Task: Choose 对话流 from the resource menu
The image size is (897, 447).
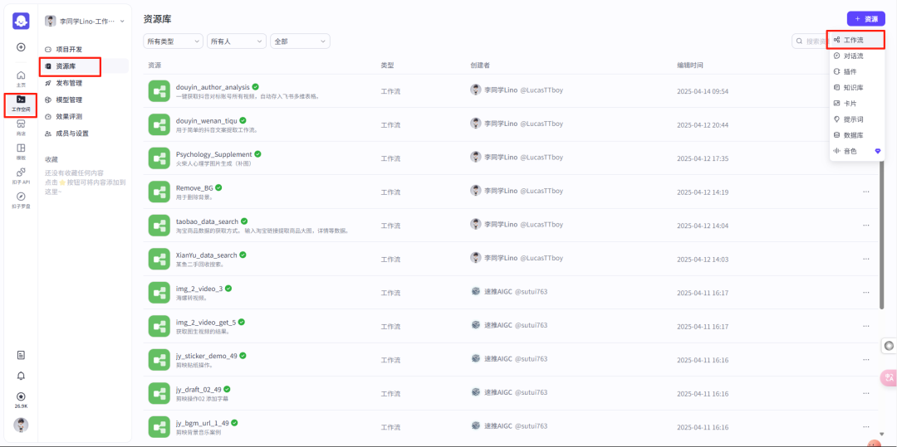Action: 857,56
